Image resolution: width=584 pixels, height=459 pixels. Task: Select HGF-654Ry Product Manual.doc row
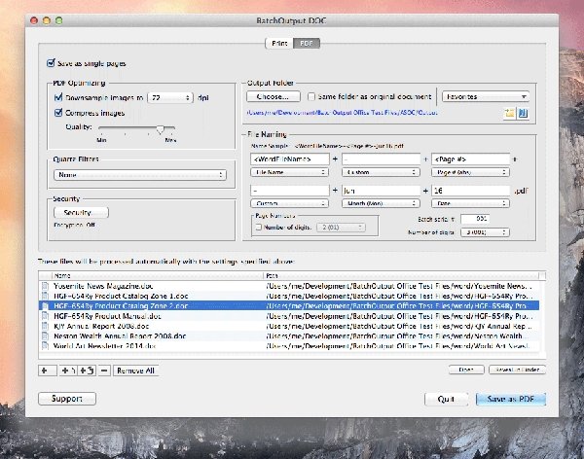pyautogui.click(x=289, y=316)
